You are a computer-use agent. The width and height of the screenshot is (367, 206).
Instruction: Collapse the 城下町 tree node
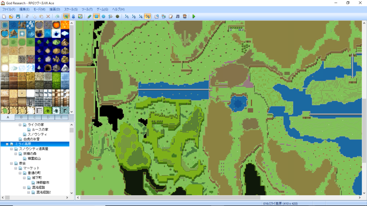tap(24, 178)
